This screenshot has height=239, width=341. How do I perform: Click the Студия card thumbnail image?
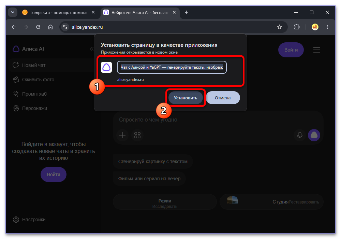pos(232,200)
